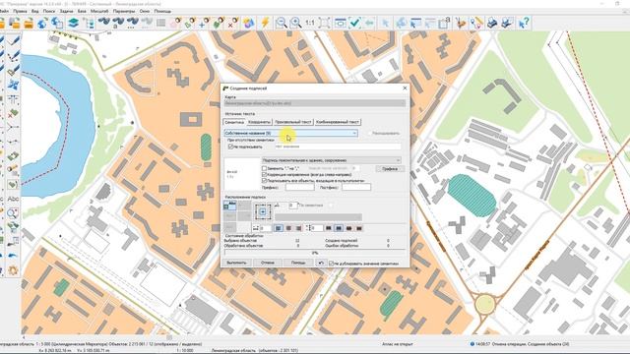Click the globe with arrow toolbar icon
This screenshot has width=630, height=354.
[42, 23]
